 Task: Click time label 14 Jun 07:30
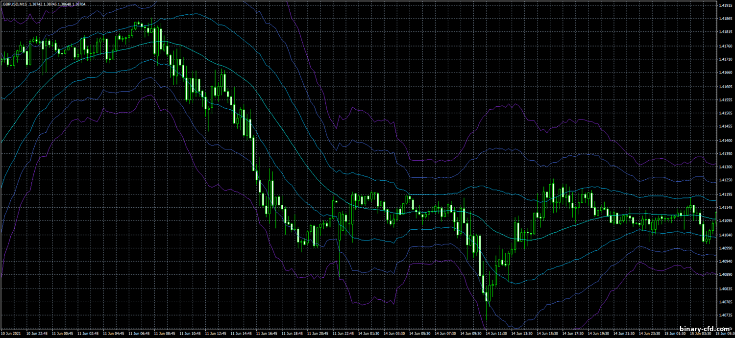[x=446, y=333]
